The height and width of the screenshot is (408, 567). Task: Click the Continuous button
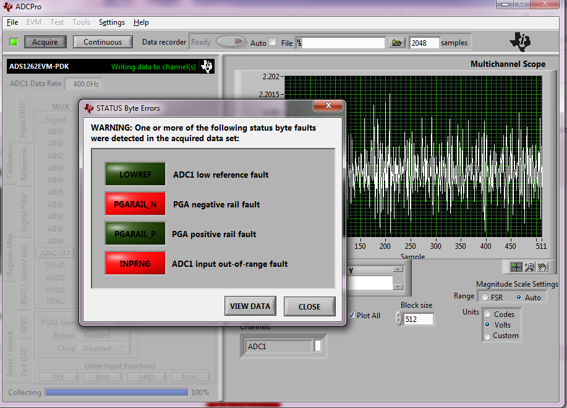pyautogui.click(x=103, y=42)
